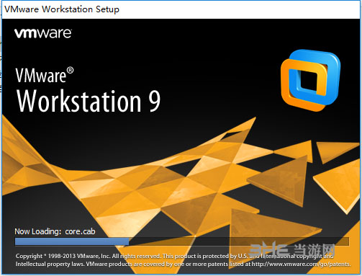Click the VMware Workstation blue-orange squares logo

(310, 80)
